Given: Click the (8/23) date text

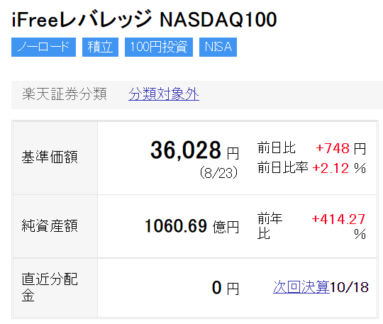Looking at the screenshot, I should click(218, 172).
